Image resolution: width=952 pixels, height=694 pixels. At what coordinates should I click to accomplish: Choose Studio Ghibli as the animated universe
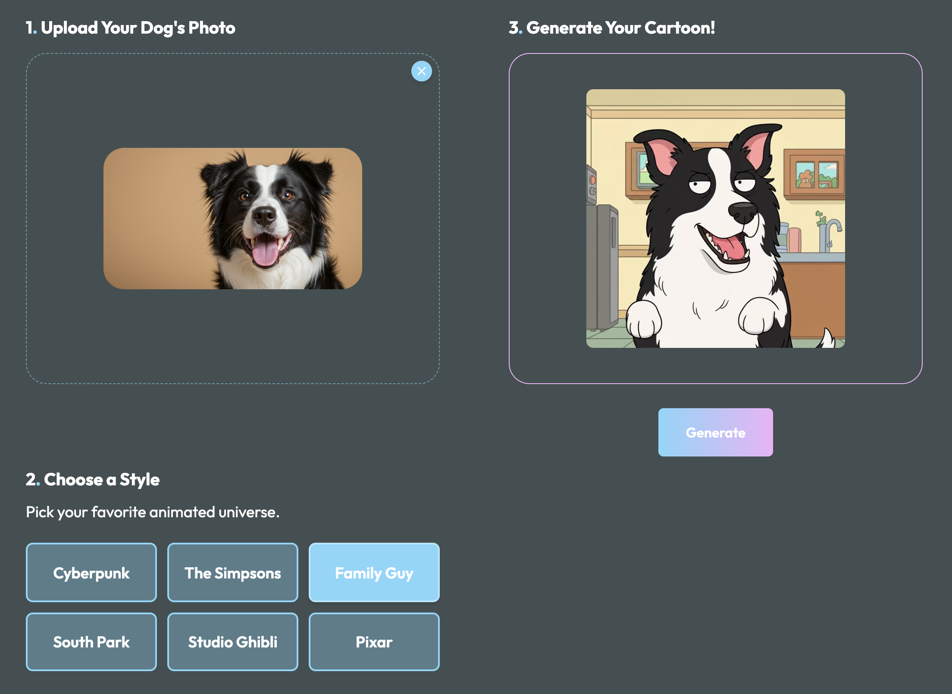click(232, 642)
